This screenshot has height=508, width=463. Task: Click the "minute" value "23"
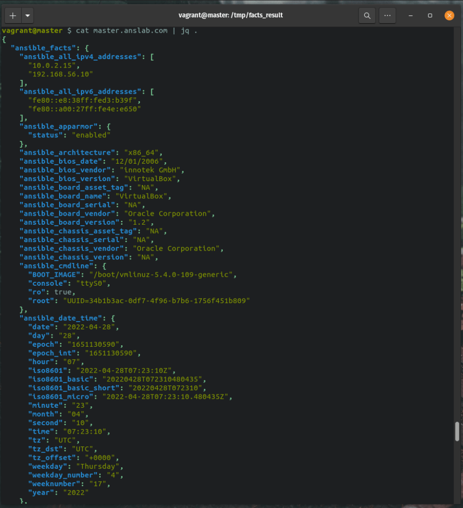pyautogui.click(x=80, y=406)
